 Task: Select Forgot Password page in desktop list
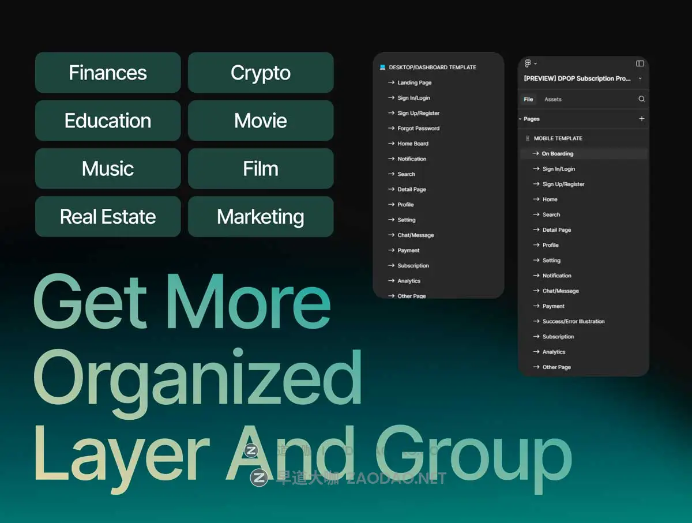418,129
